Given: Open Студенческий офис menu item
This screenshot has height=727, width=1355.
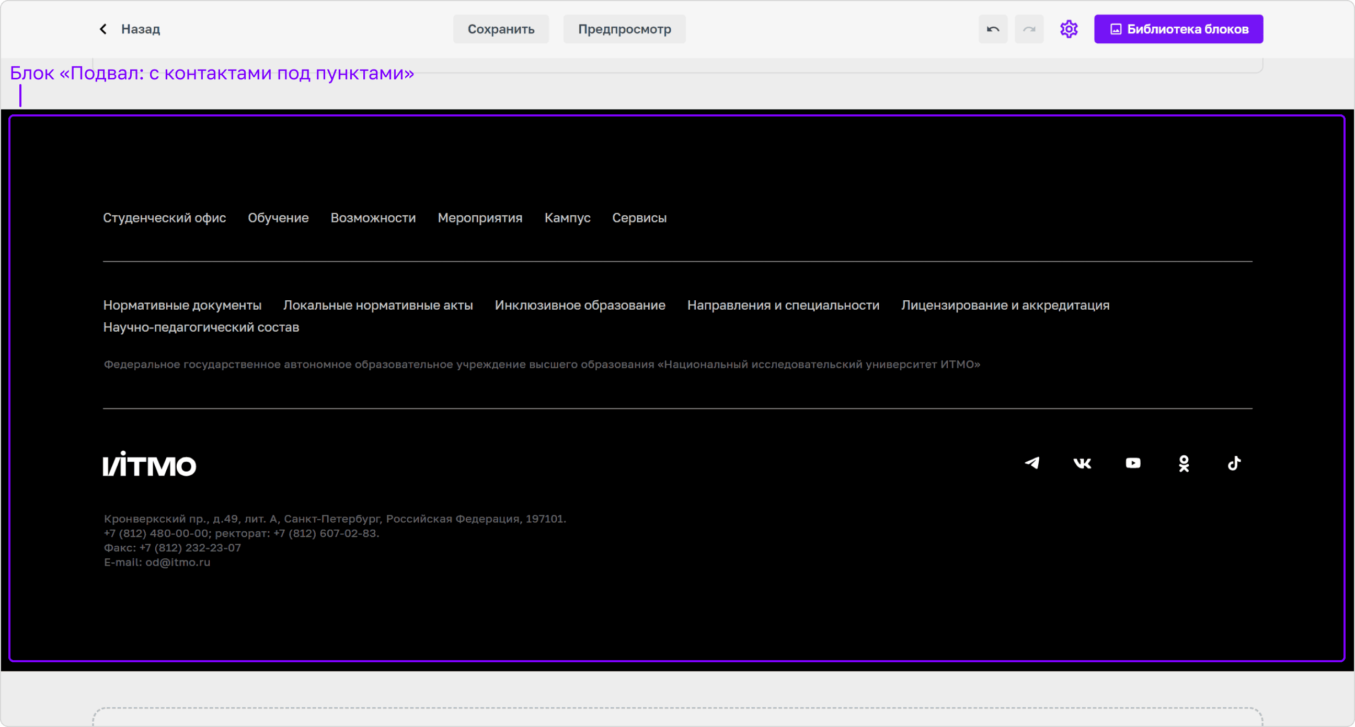Looking at the screenshot, I should tap(164, 218).
